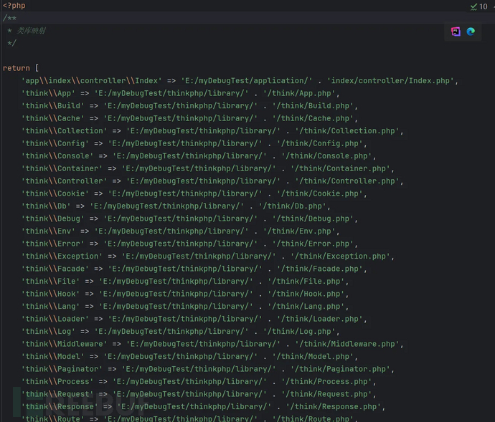Click the green inspection checkmark icon
Image resolution: width=495 pixels, height=422 pixels.
(x=473, y=6)
